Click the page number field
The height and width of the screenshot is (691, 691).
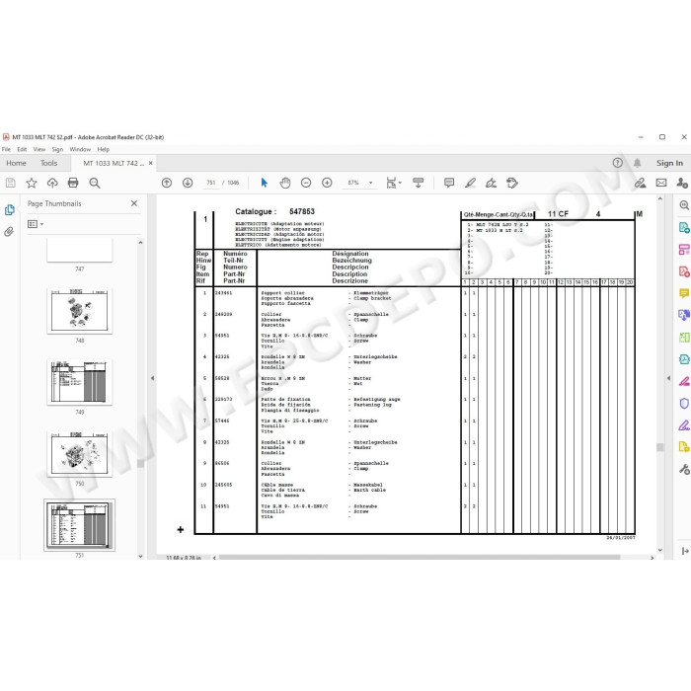(x=210, y=183)
